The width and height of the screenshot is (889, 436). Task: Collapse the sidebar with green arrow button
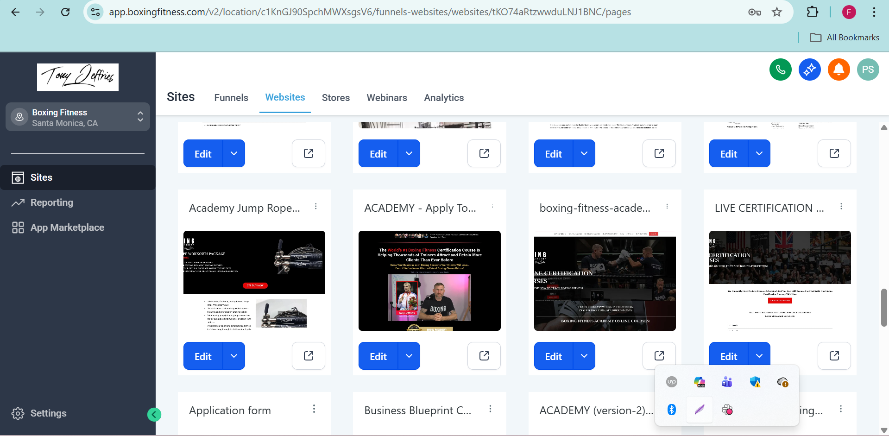click(154, 414)
